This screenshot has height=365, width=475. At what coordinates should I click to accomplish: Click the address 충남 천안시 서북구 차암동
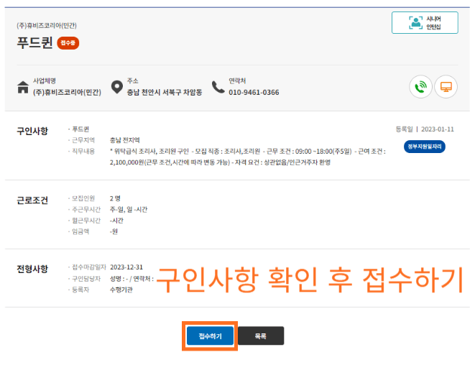point(165,93)
